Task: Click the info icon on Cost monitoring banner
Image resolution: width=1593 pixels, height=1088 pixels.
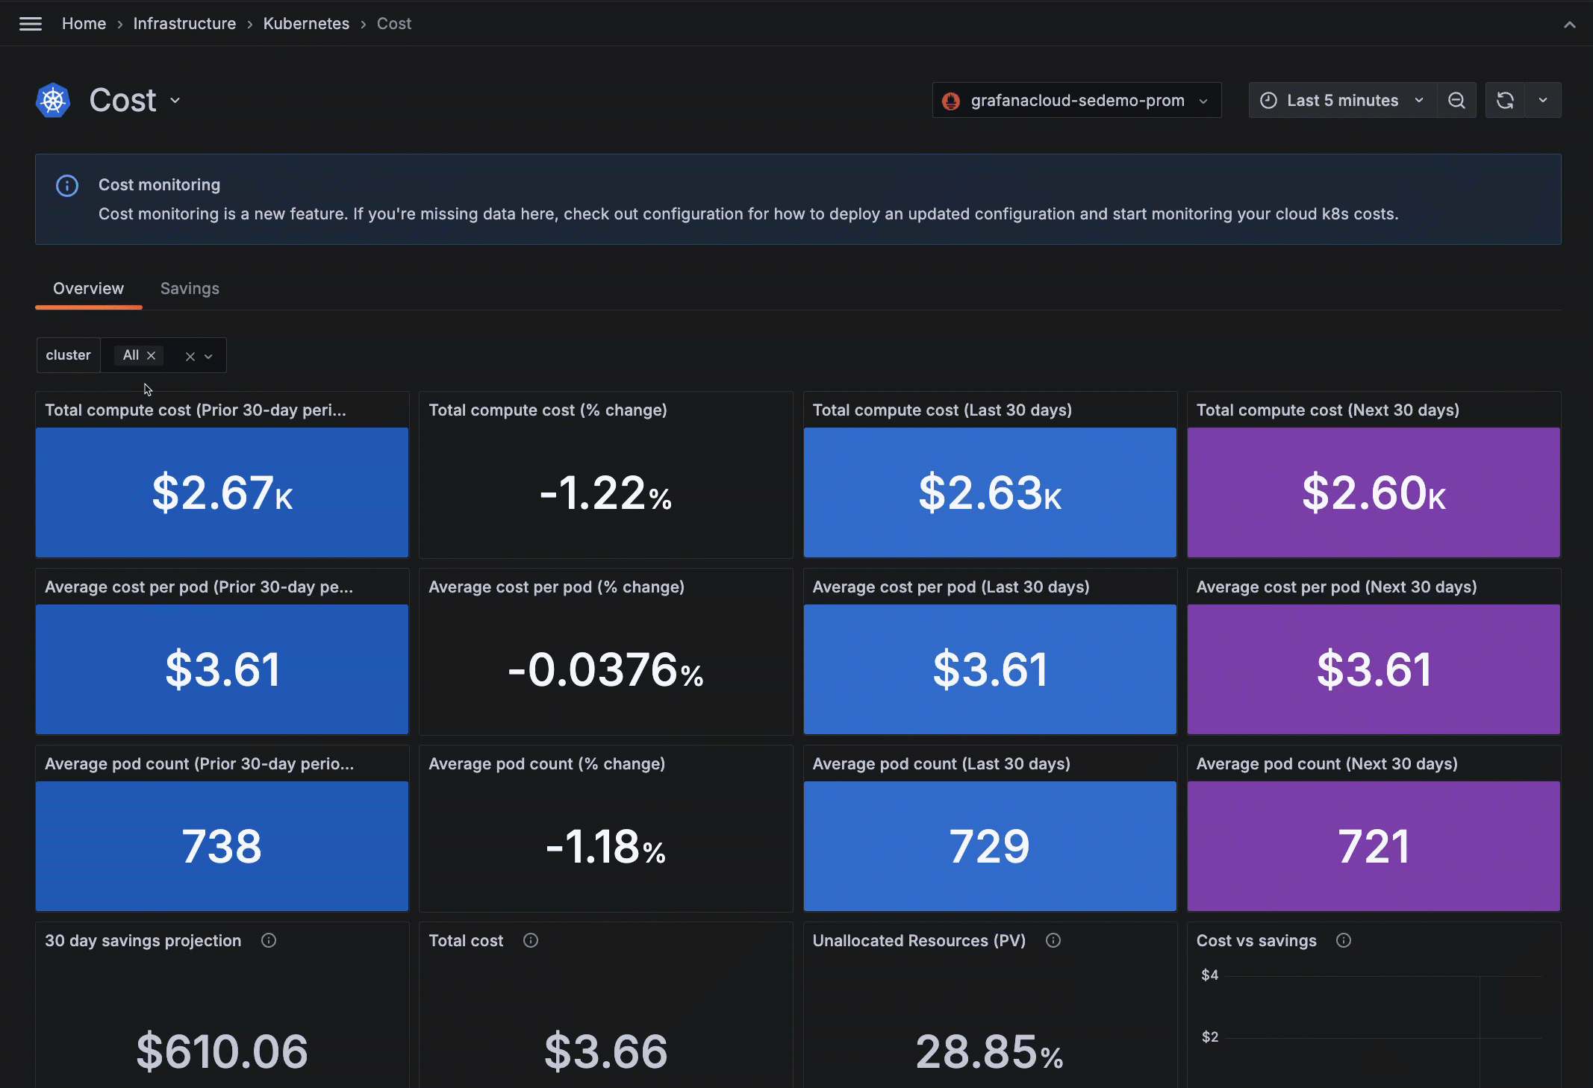Action: point(67,185)
